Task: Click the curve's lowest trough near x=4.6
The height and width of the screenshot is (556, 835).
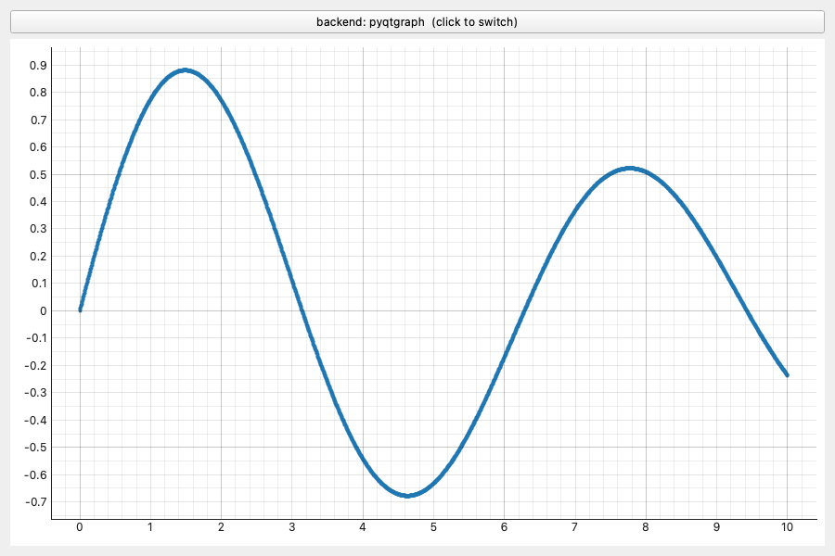Action: pyautogui.click(x=407, y=496)
